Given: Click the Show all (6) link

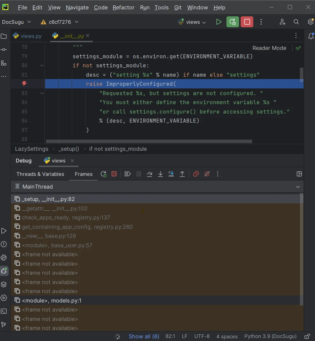Looking at the screenshot, I should 144,336.
